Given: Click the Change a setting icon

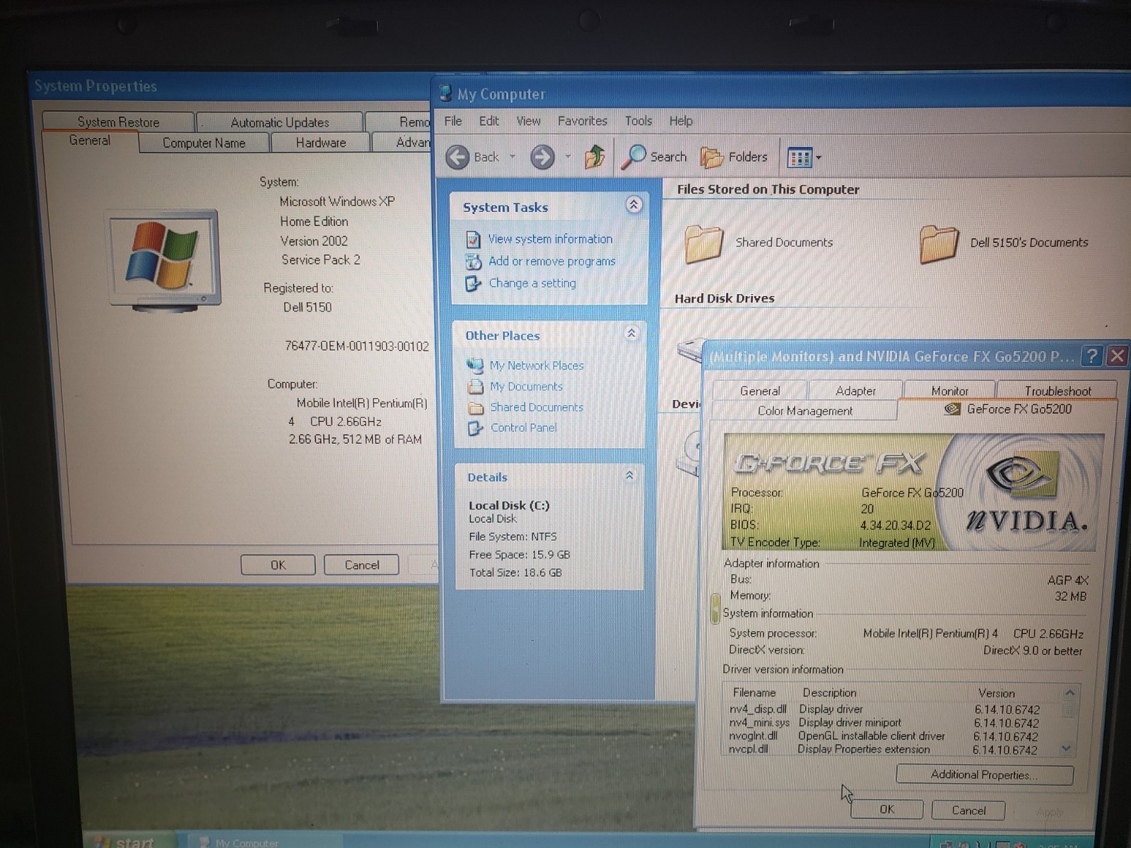Looking at the screenshot, I should coord(472,284).
